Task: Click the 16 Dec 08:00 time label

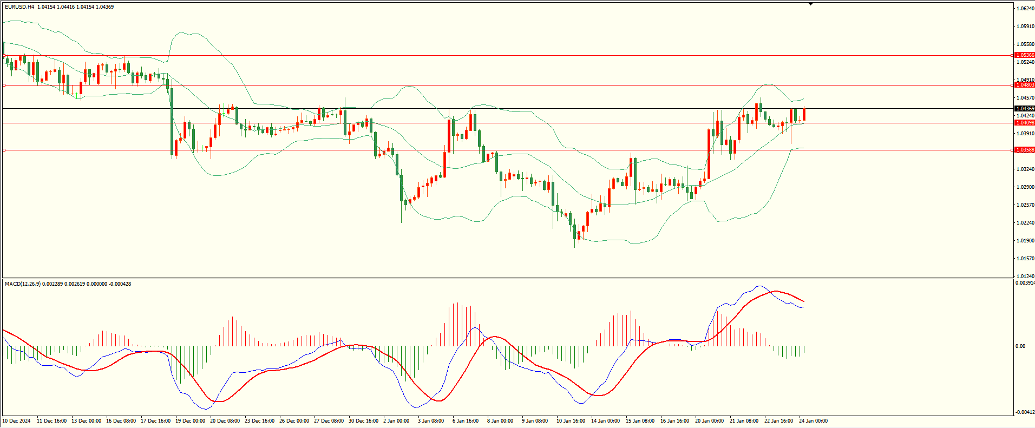Action: coord(121,421)
